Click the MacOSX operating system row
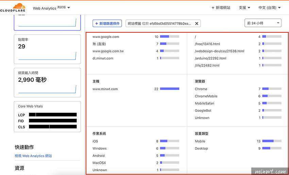Screen dimensions: 289x175 pyautogui.click(x=136, y=163)
